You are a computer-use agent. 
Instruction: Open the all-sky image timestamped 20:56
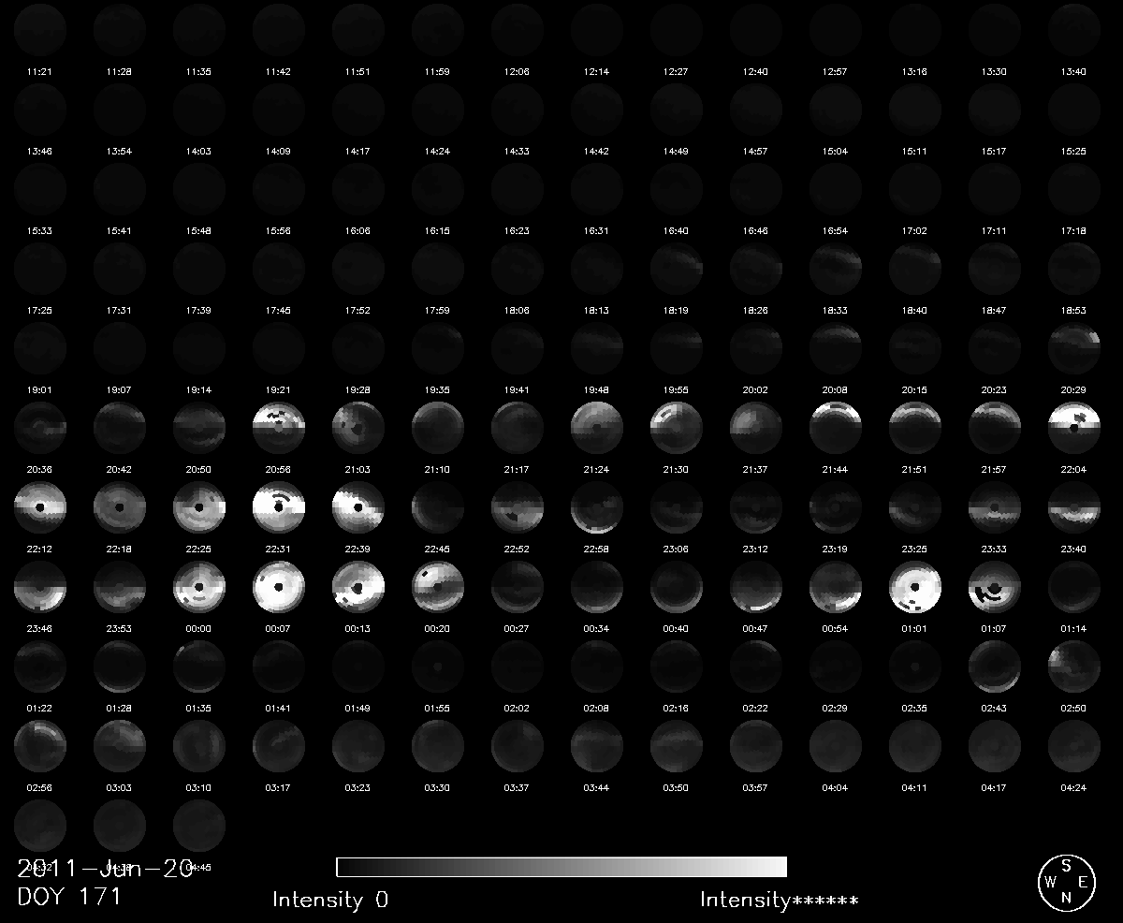coord(279,427)
